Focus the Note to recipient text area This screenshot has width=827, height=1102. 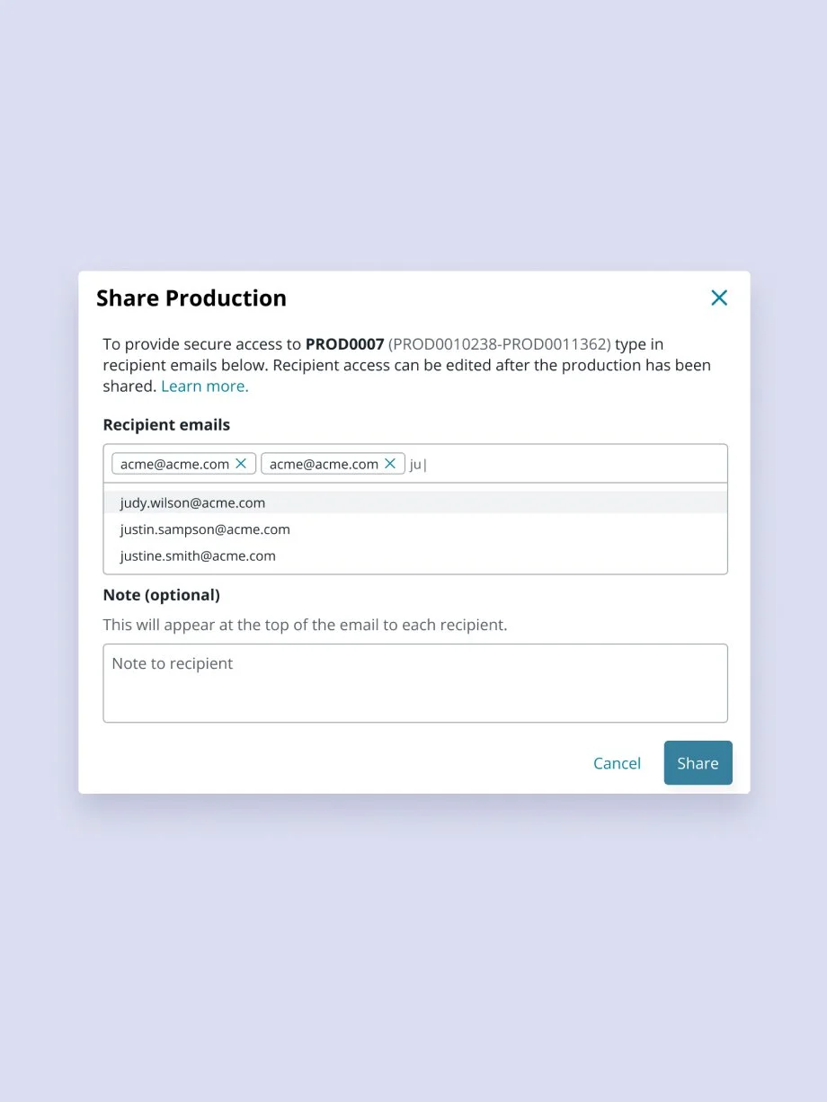pos(415,683)
